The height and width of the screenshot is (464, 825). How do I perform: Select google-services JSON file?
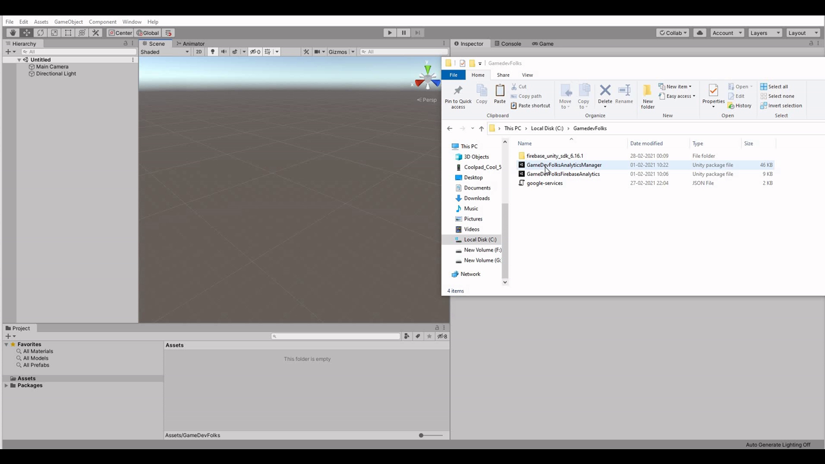click(545, 183)
